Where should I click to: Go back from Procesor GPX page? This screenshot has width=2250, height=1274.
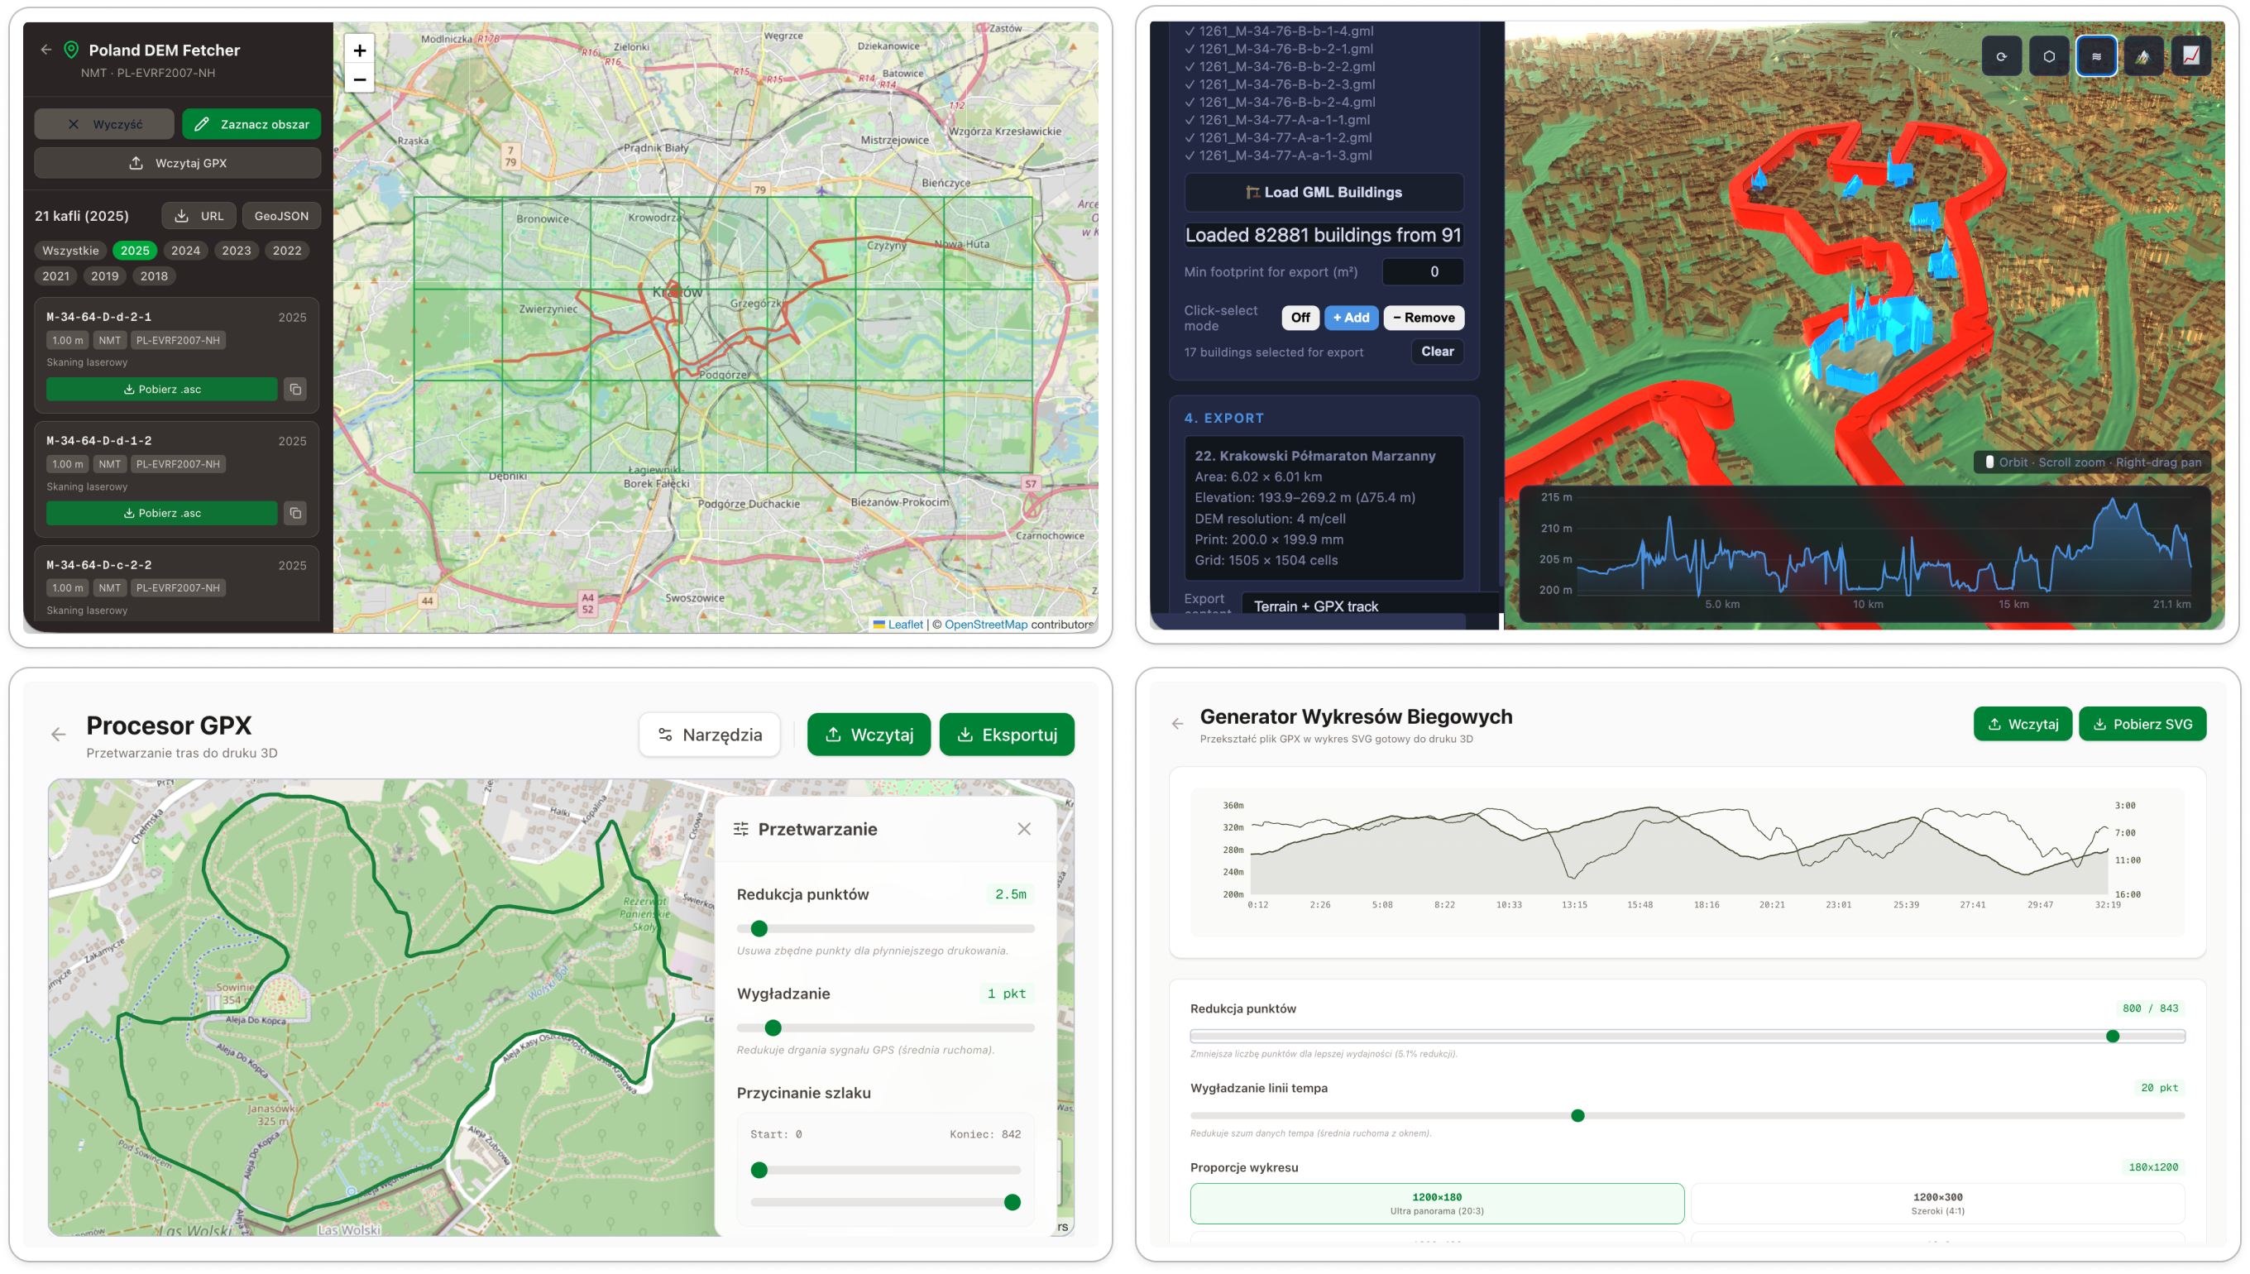[59, 735]
